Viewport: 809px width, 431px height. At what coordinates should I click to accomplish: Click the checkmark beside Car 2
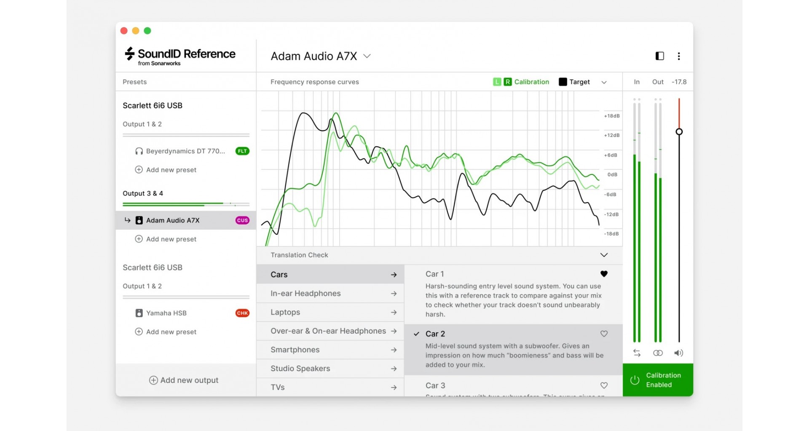pos(416,334)
